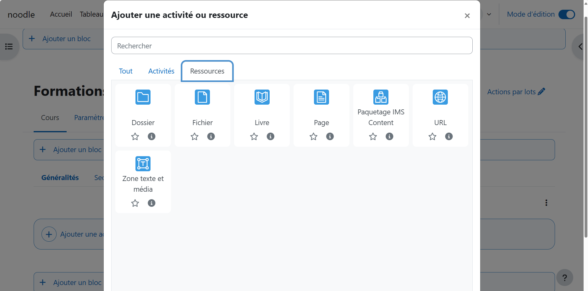The height and width of the screenshot is (291, 588).
Task: Click the Rechercher search field
Action: click(x=292, y=46)
